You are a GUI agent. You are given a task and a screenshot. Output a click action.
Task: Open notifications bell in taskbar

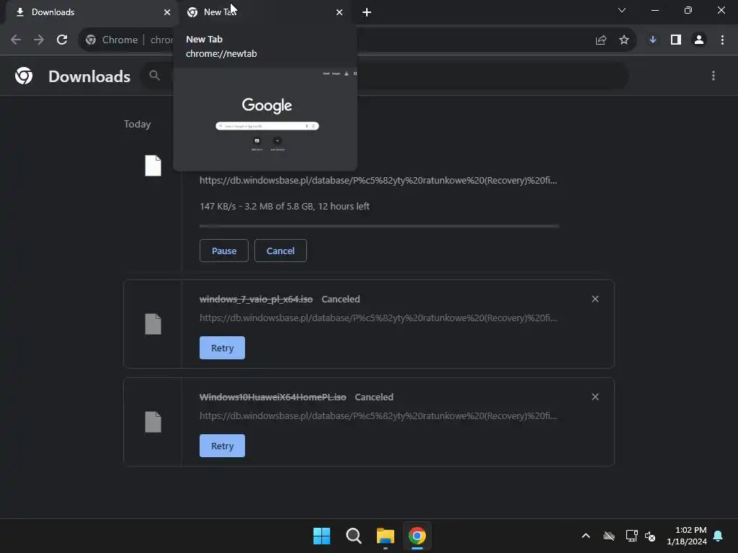pos(719,536)
